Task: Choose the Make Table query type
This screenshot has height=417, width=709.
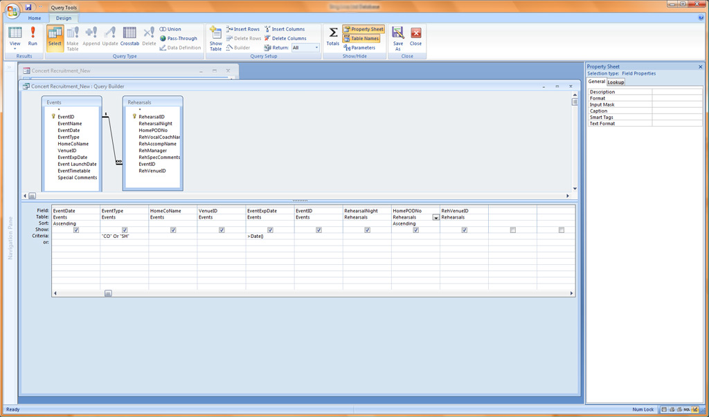Action: coord(73,38)
